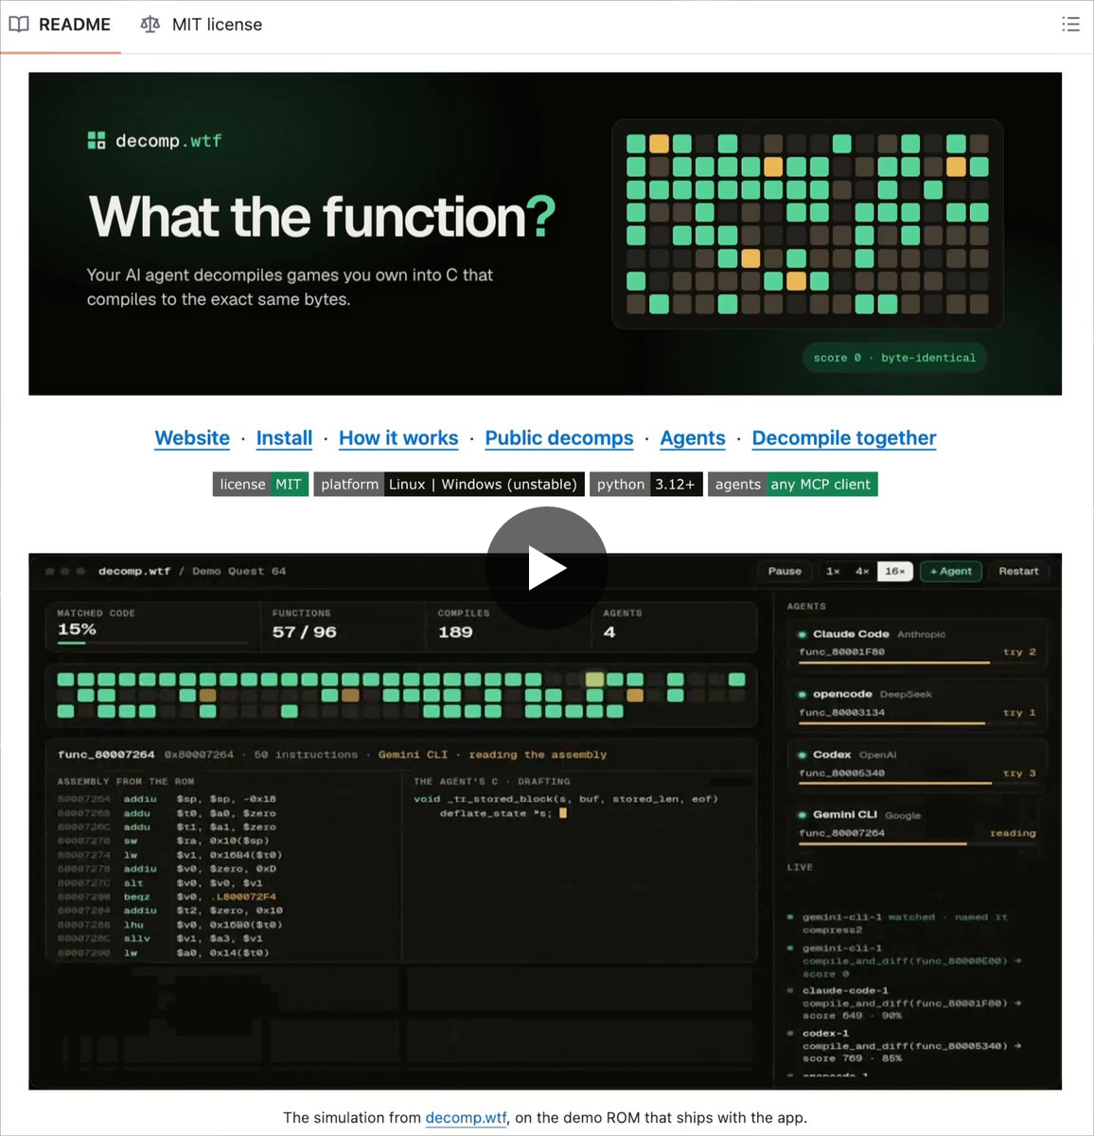The width and height of the screenshot is (1094, 1136).
Task: Click the What the function? headline
Action: (x=322, y=217)
